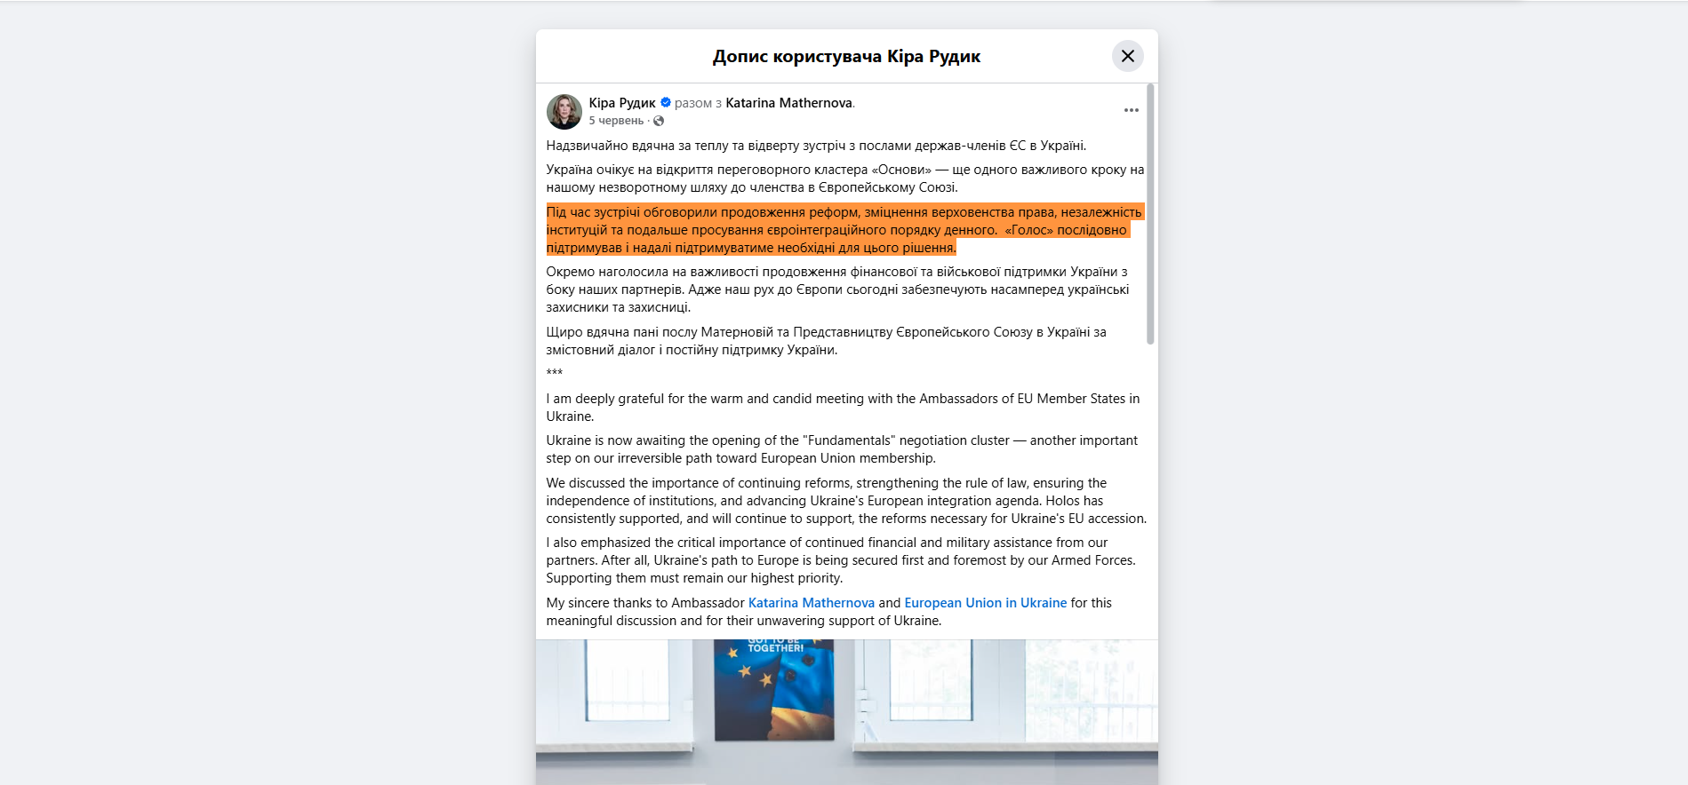Click the orange highlighted Ukrainian paragraph
Image resolution: width=1688 pixels, height=785 pixels.
844,230
